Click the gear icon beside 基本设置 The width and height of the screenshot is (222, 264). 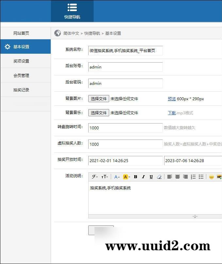pos(8,47)
